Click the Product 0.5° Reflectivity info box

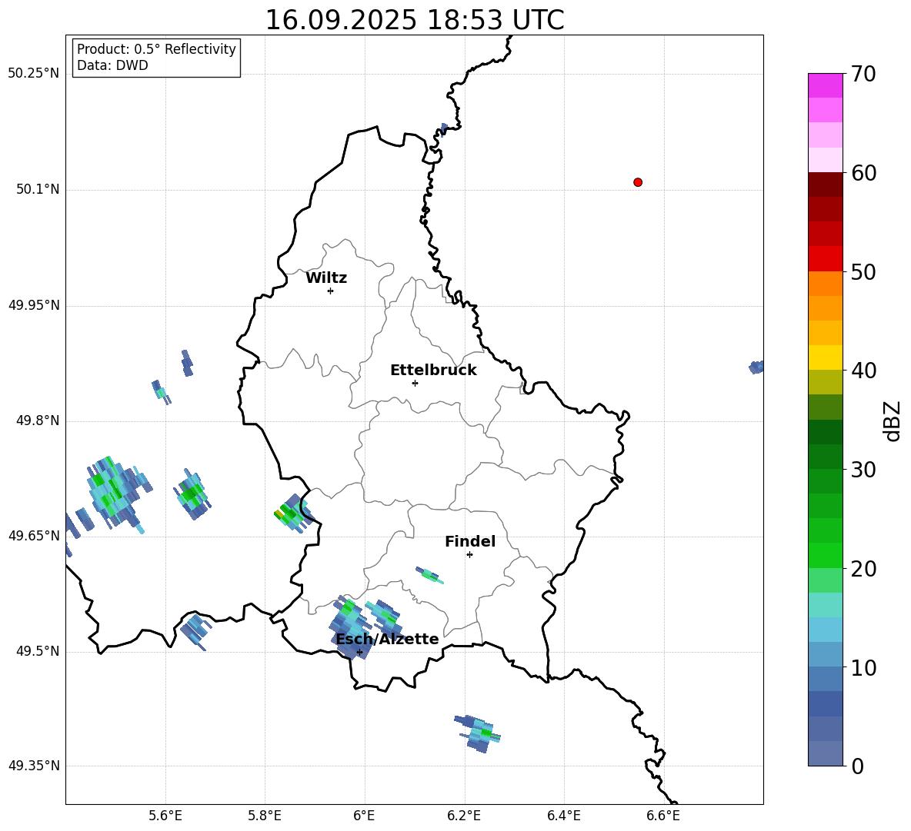156,58
